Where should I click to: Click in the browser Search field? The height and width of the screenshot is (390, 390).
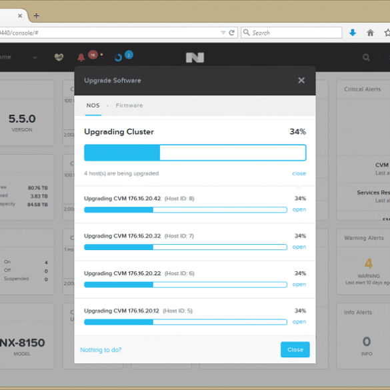(291, 33)
